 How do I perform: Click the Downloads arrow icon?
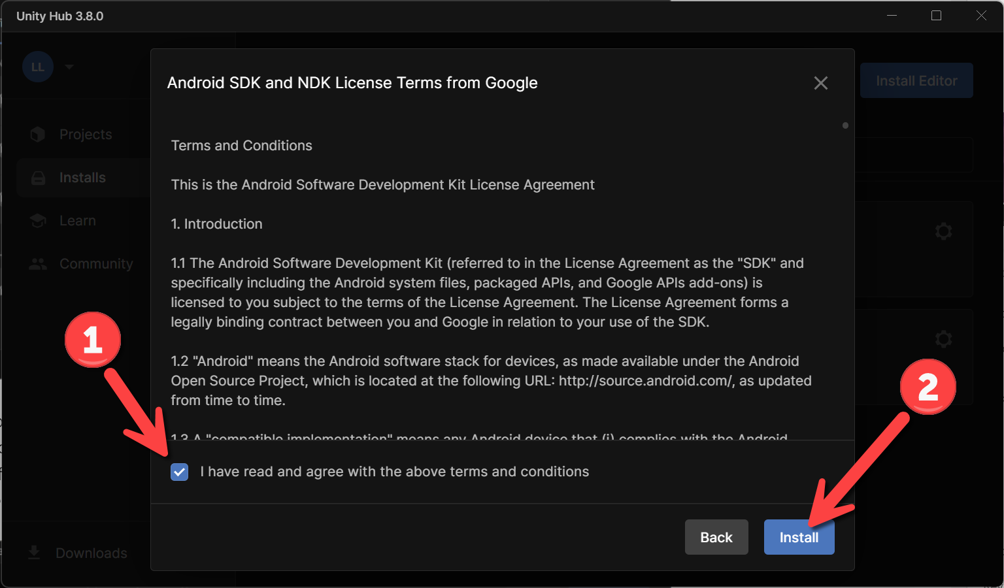pos(34,553)
